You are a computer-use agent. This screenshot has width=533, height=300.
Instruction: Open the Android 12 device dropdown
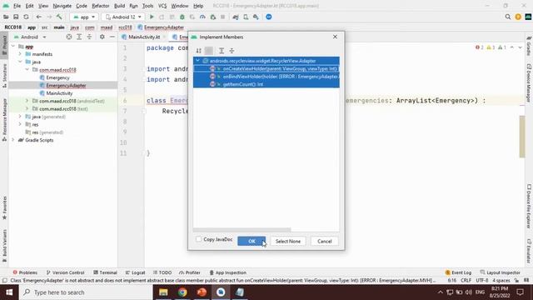point(123,17)
